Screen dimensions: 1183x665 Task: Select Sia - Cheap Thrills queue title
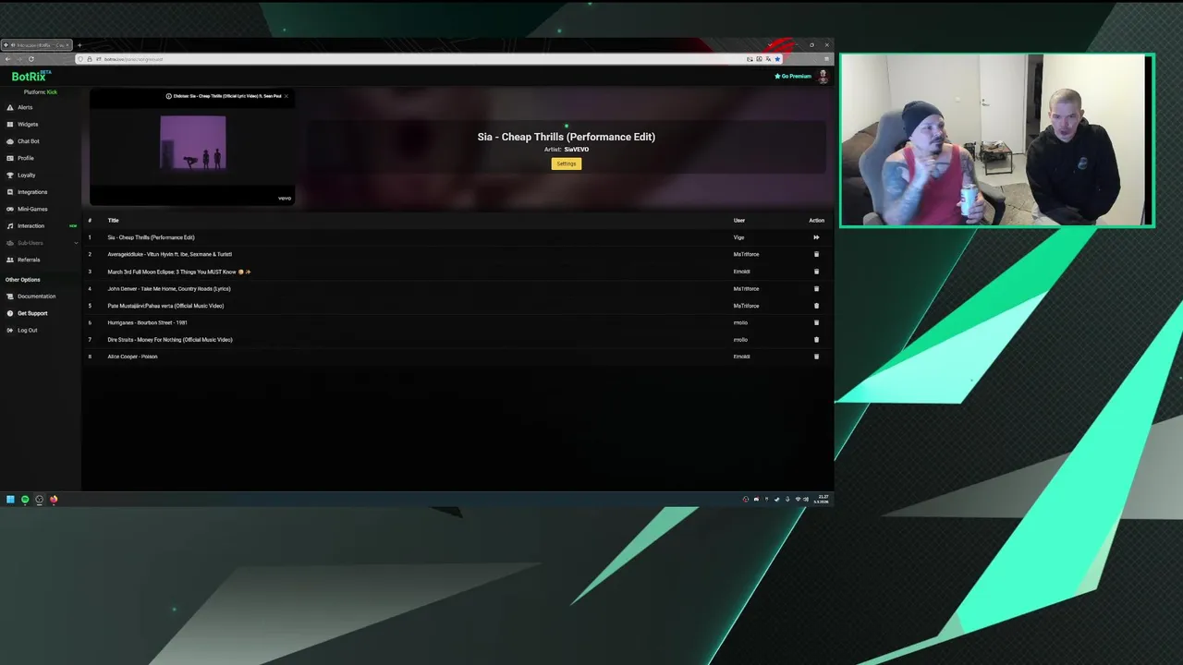pyautogui.click(x=151, y=237)
